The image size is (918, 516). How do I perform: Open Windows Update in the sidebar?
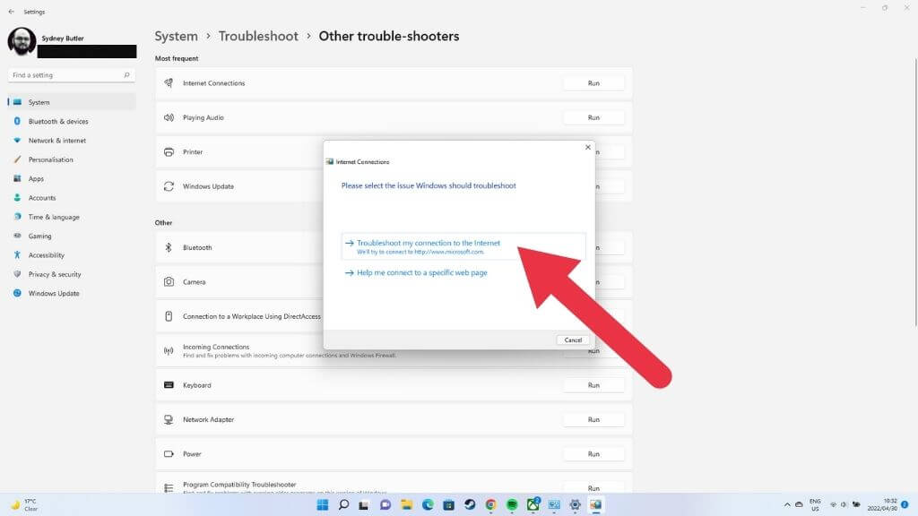[x=72, y=293]
